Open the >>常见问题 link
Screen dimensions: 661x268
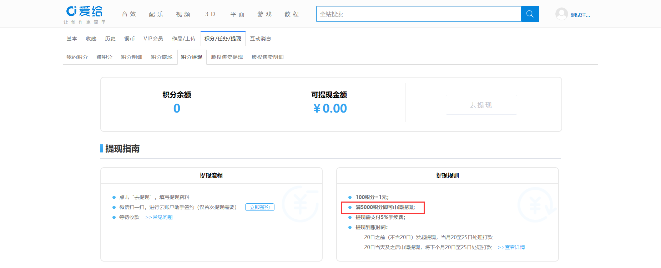click(159, 217)
